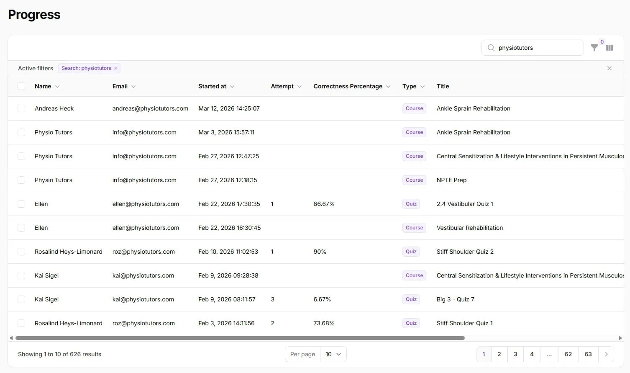Jump to page 63
This screenshot has width=630, height=373.
[588, 354]
